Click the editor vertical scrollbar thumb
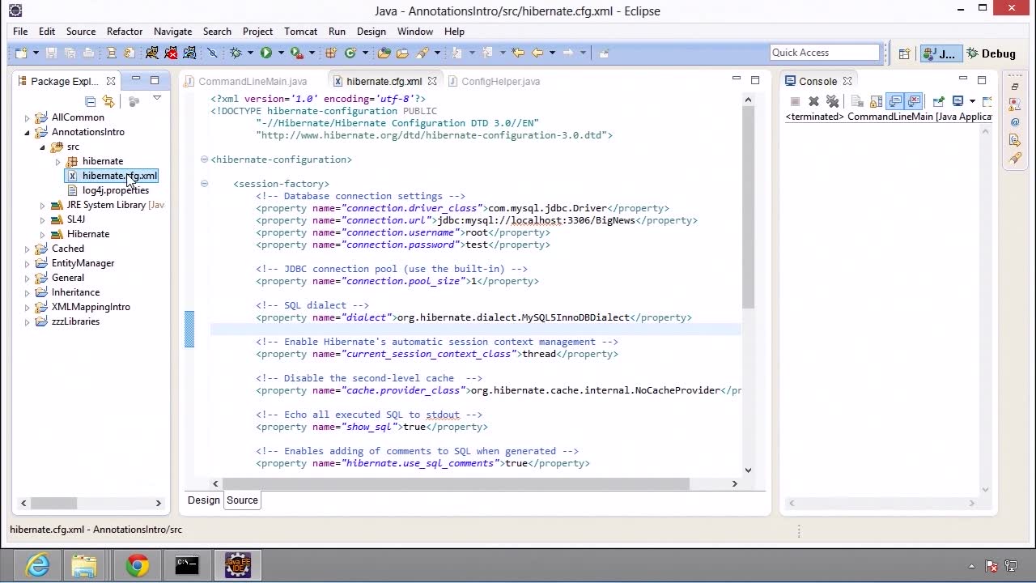Viewport: 1036px width, 583px height. tap(748, 207)
